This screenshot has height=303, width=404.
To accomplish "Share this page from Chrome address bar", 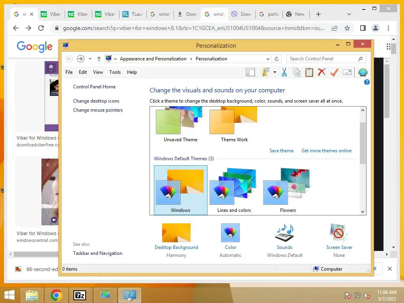I will (x=335, y=28).
